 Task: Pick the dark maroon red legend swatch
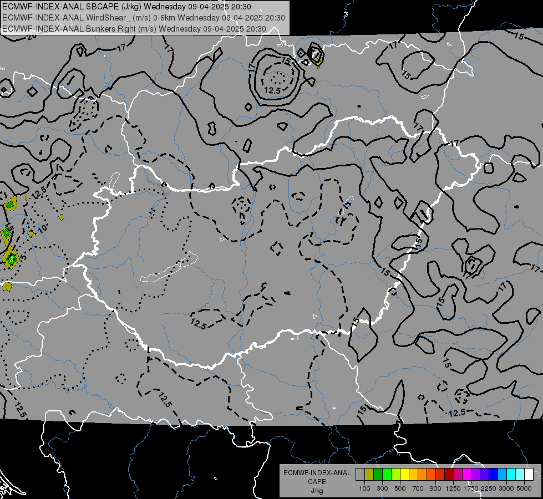click(449, 474)
